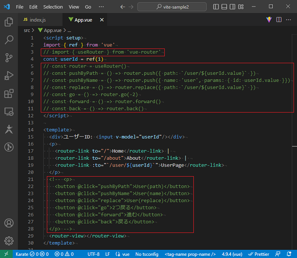Open the Accounts menu icon
The width and height of the screenshot is (297, 258).
pyautogui.click(x=9, y=223)
